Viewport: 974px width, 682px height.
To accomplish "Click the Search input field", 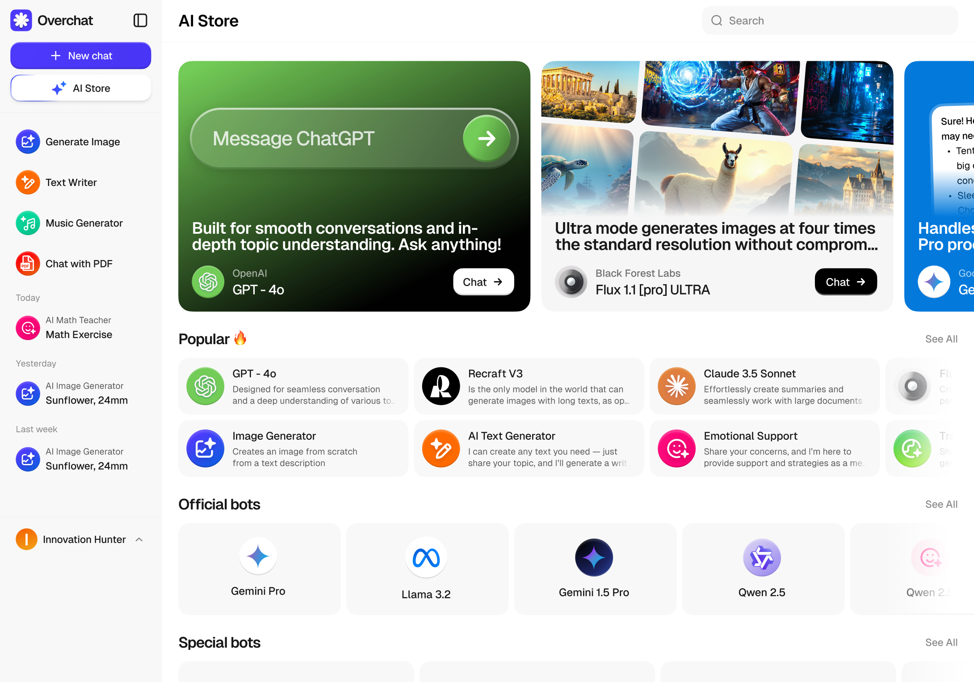I will pyautogui.click(x=830, y=21).
